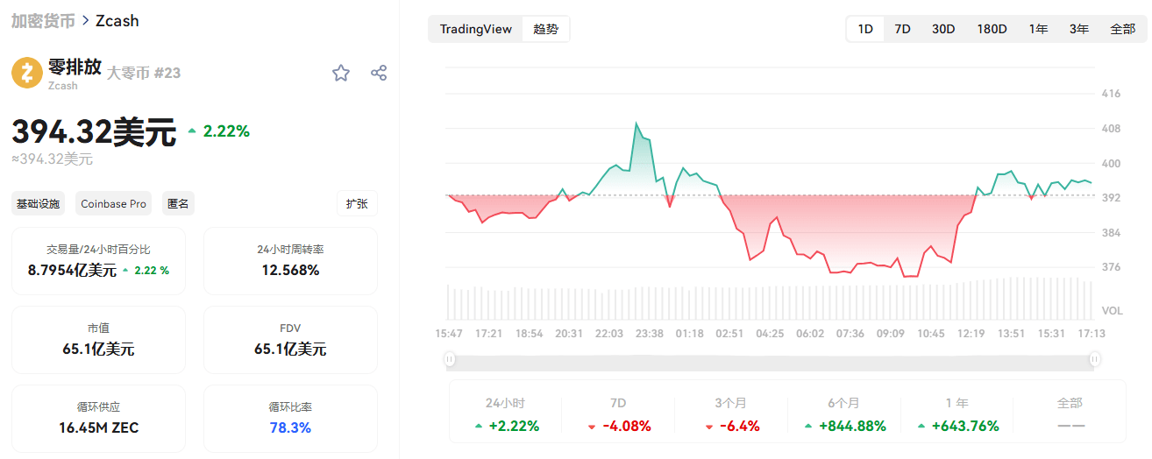The image size is (1152, 459).
Task: Switch chart to TradingView view
Action: pyautogui.click(x=475, y=29)
